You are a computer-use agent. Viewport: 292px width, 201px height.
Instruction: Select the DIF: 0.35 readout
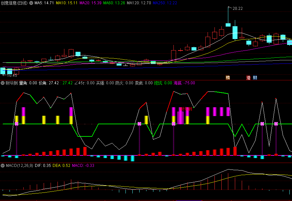[x=43, y=166]
